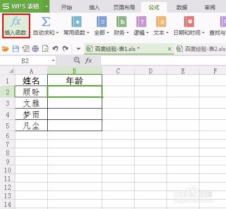Open the Lookup (查找与) functions icon
This screenshot has height=209, width=226.
[223, 22]
